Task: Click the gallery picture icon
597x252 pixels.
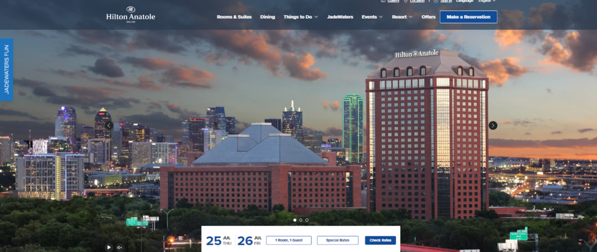Action: (383, 1)
